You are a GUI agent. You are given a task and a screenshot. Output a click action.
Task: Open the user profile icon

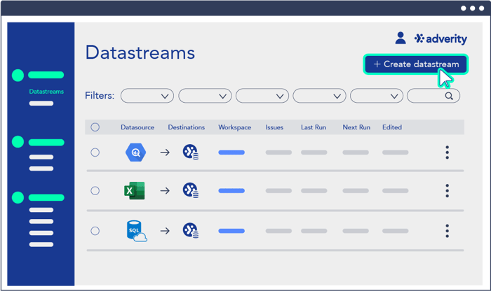(x=401, y=38)
